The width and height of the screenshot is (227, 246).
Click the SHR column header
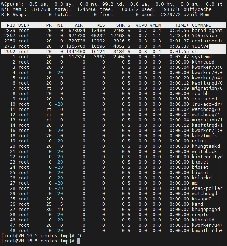coord(120,25)
